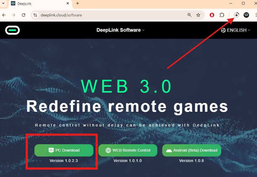
Task: Open the browser three-dot menu
Action: 256,15
